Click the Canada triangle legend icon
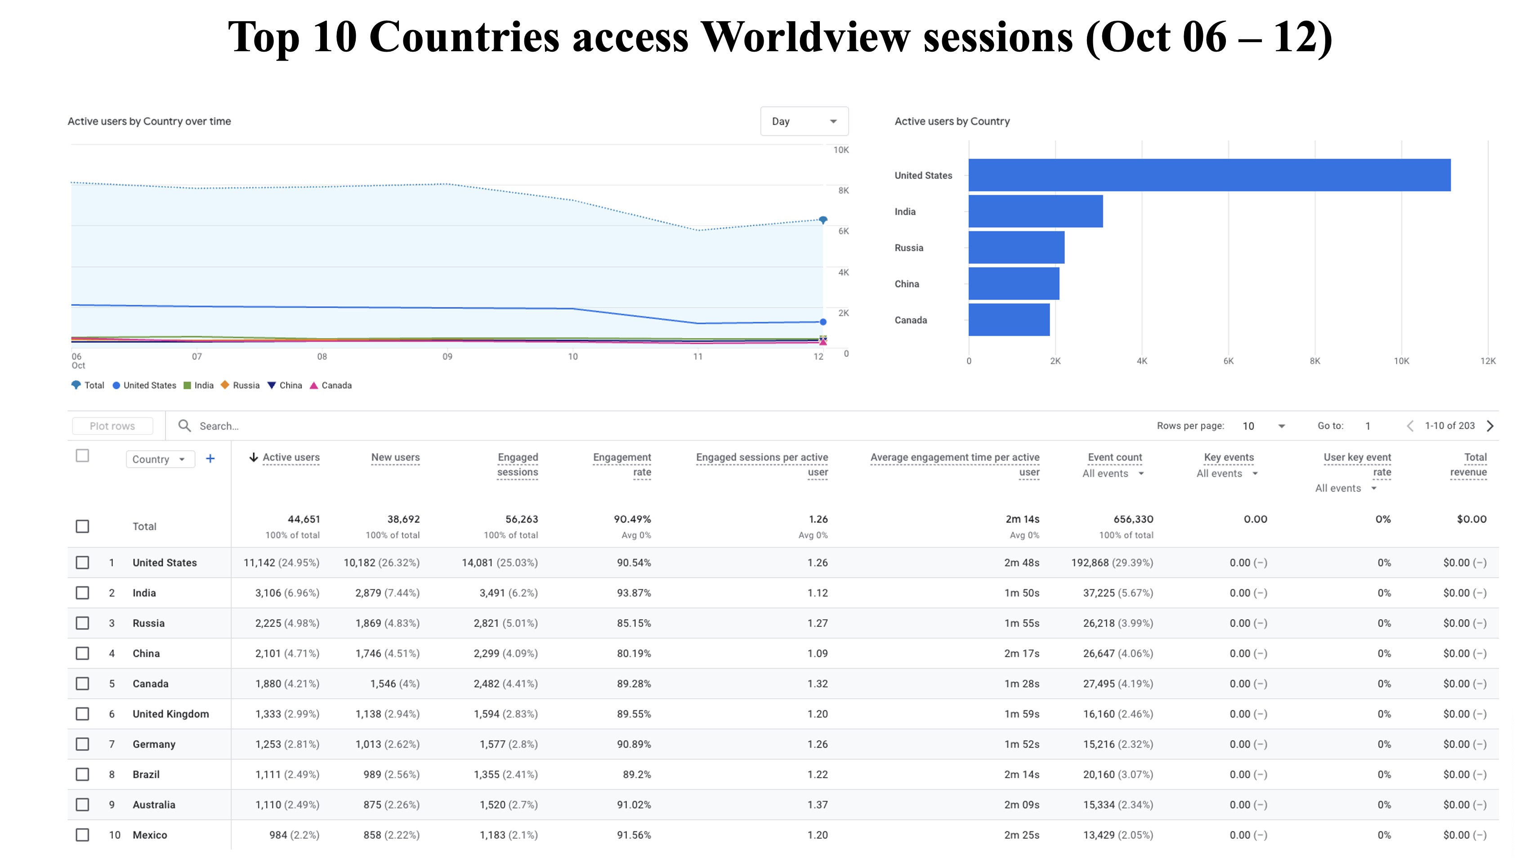This screenshot has width=1538, height=860. (313, 385)
